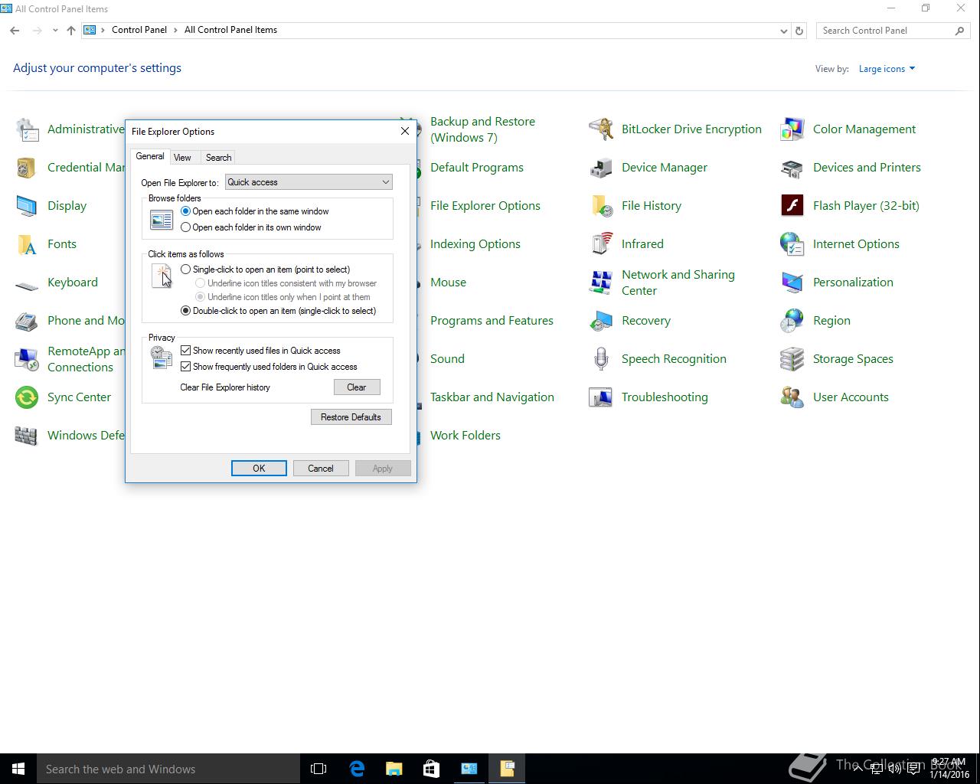Open Task View on taskbar
The height and width of the screenshot is (784, 980).
click(x=318, y=769)
